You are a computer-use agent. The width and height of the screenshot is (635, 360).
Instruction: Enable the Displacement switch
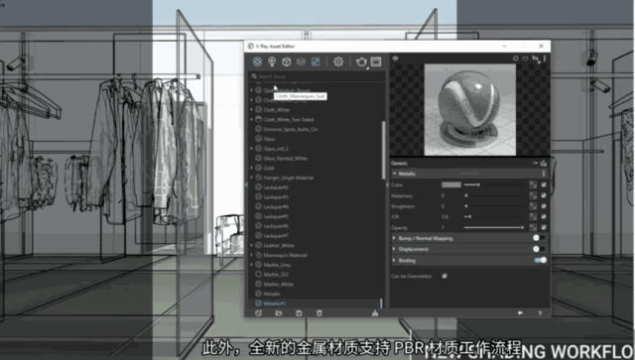click(539, 249)
